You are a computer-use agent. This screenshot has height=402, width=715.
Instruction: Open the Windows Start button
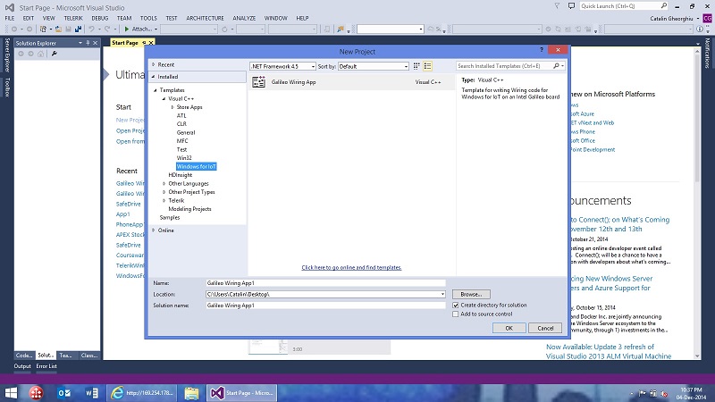click(x=11, y=393)
